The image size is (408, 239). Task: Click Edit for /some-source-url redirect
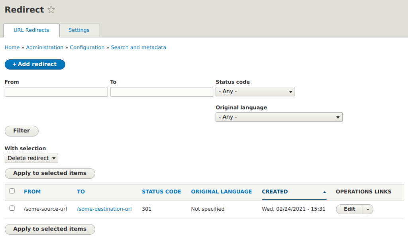point(349,209)
